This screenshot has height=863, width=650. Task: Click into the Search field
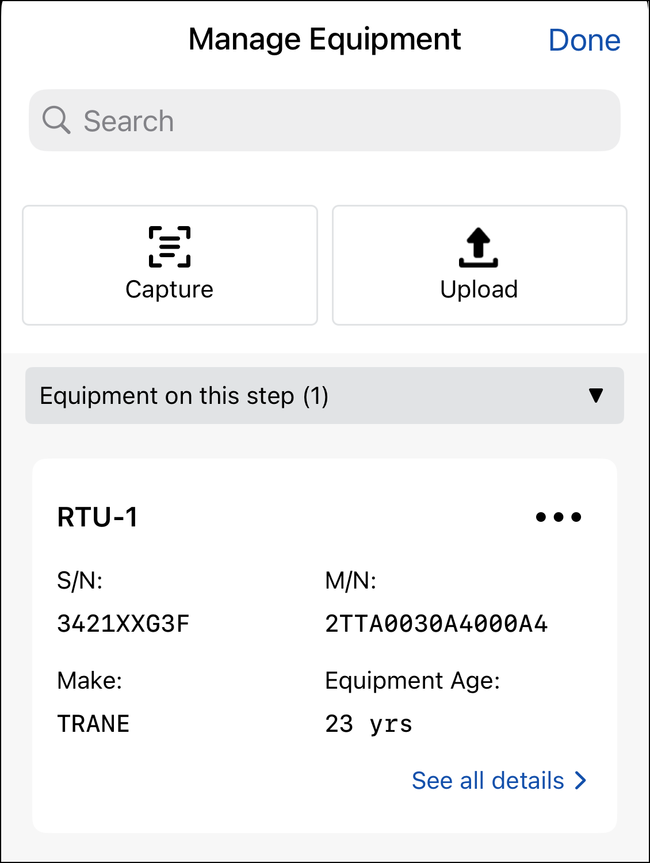tap(324, 120)
